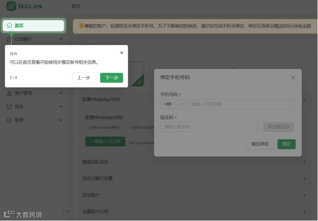Click the 配置WhatsApp号码 heading
This screenshot has height=221, width=318.
(101, 99)
